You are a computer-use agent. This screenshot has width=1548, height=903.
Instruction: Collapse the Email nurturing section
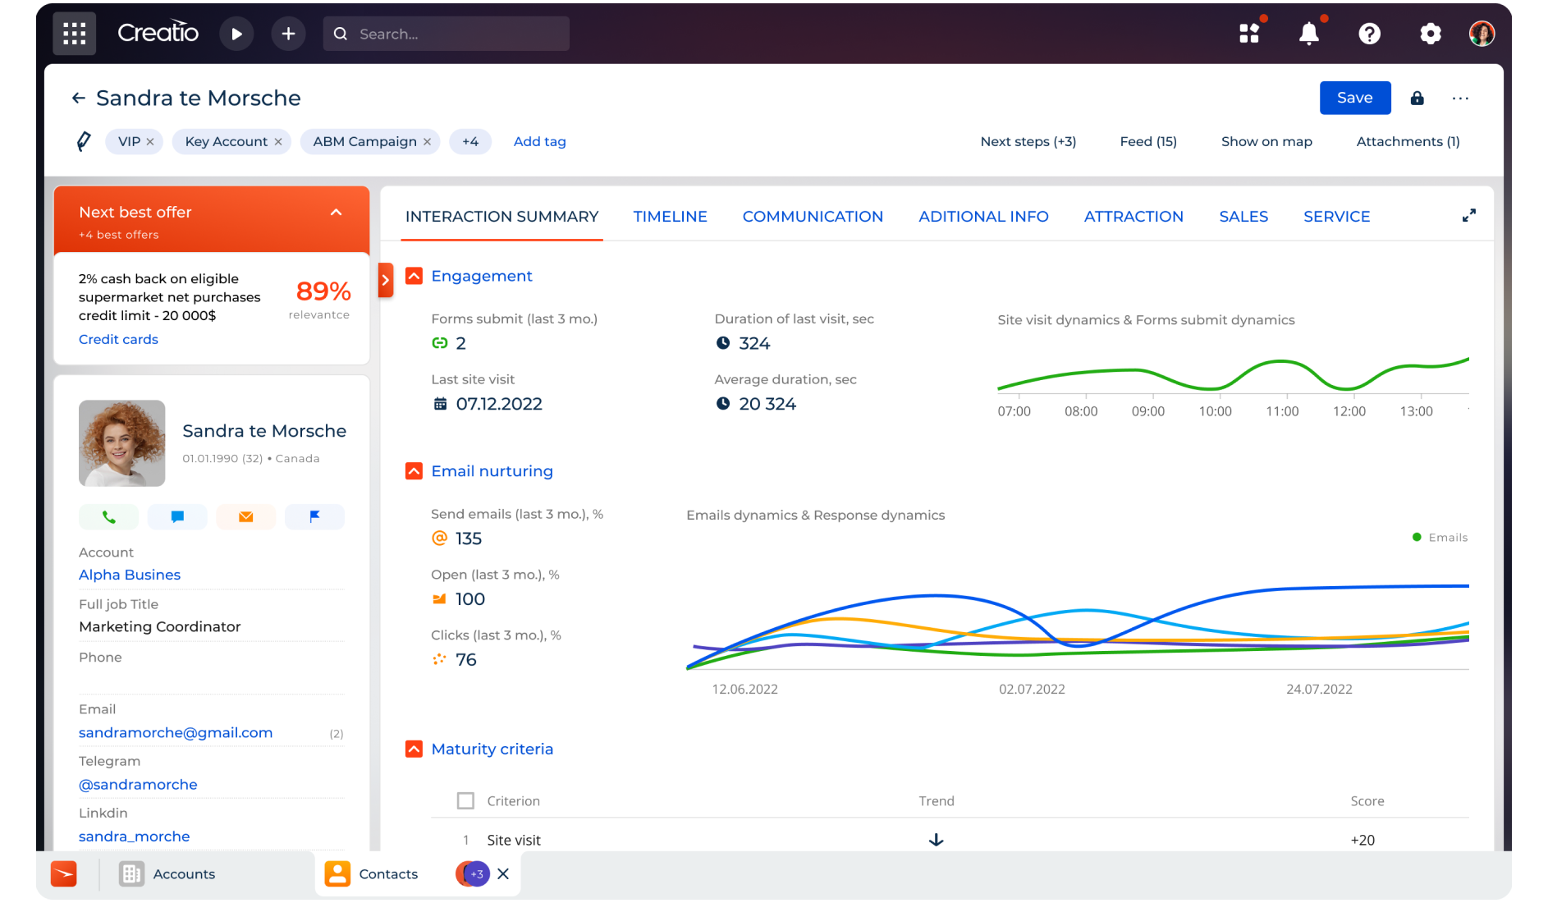pyautogui.click(x=414, y=471)
